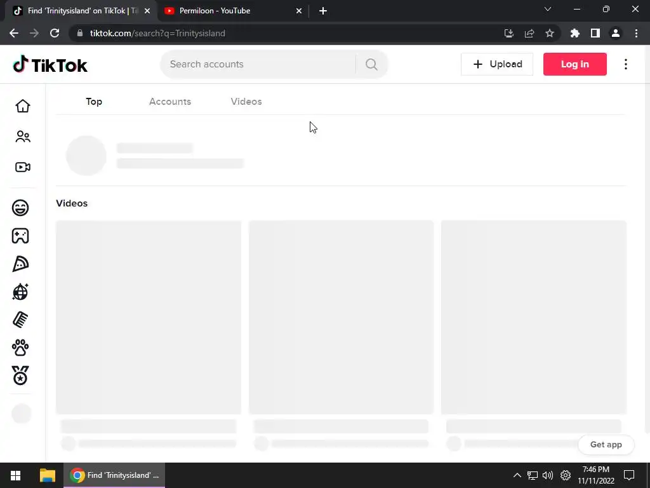
Task: Click the Upload button
Action: tap(497, 64)
